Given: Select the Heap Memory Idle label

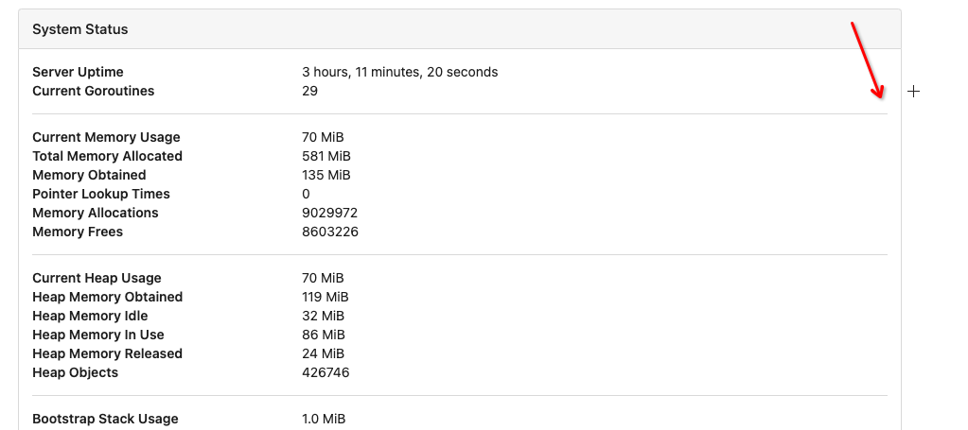Looking at the screenshot, I should [x=90, y=316].
